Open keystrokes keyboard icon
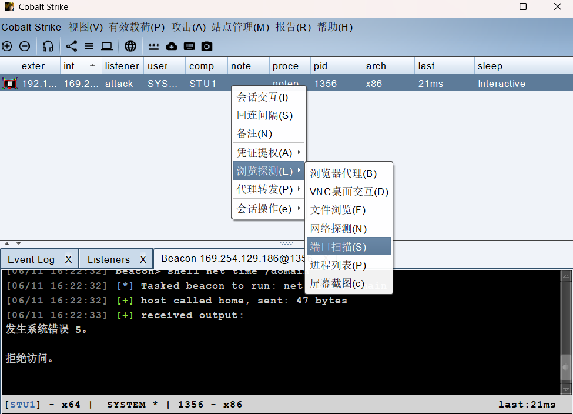573x414 pixels. [189, 46]
